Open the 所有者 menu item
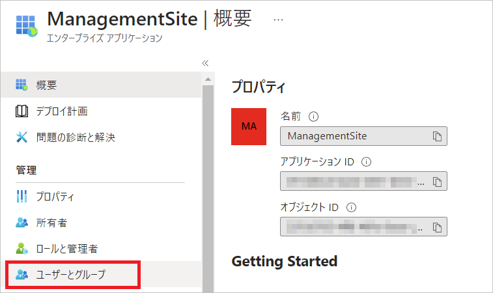 [x=101, y=223]
